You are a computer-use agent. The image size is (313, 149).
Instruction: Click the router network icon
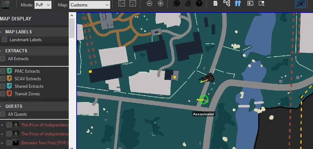click(x=188, y=3)
